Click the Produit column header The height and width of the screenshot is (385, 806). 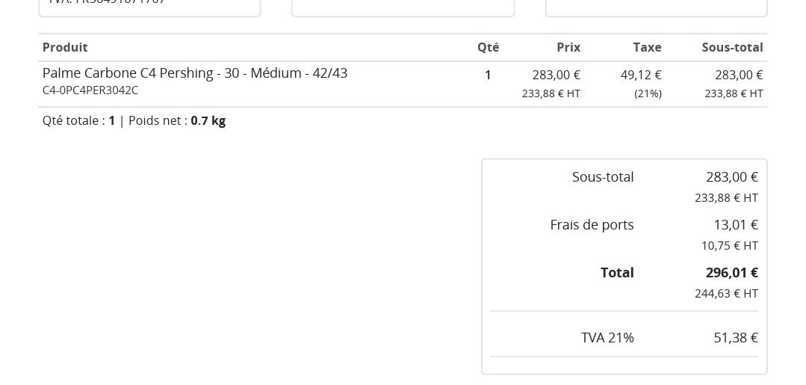click(x=65, y=47)
